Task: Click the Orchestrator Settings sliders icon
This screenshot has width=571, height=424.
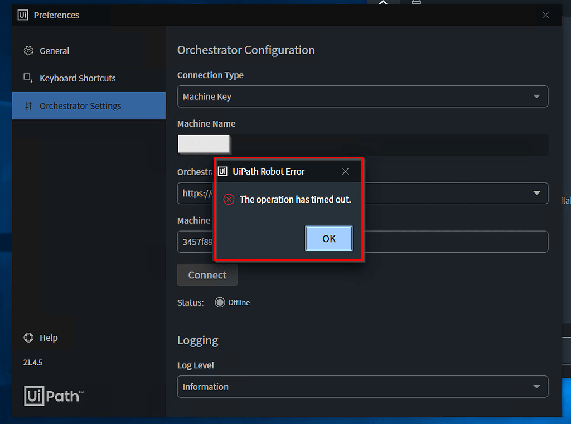Action: coord(28,105)
